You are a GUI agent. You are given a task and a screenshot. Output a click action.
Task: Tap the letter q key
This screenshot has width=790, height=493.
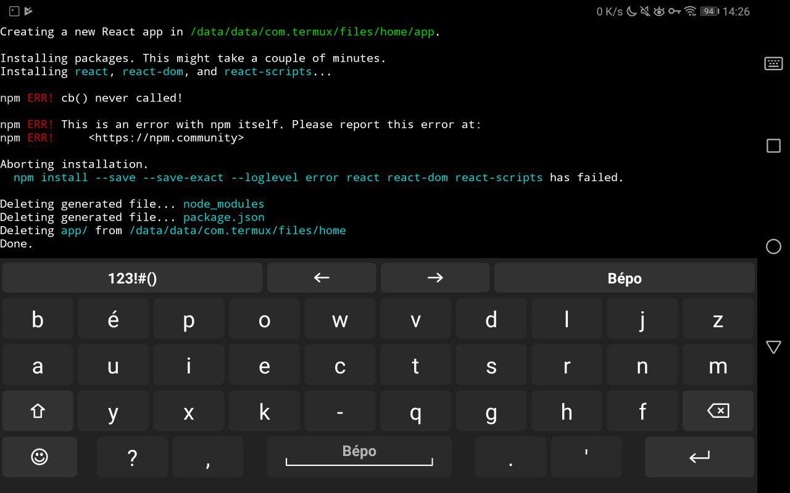pos(415,411)
